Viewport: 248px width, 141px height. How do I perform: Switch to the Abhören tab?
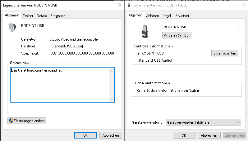click(x=153, y=16)
